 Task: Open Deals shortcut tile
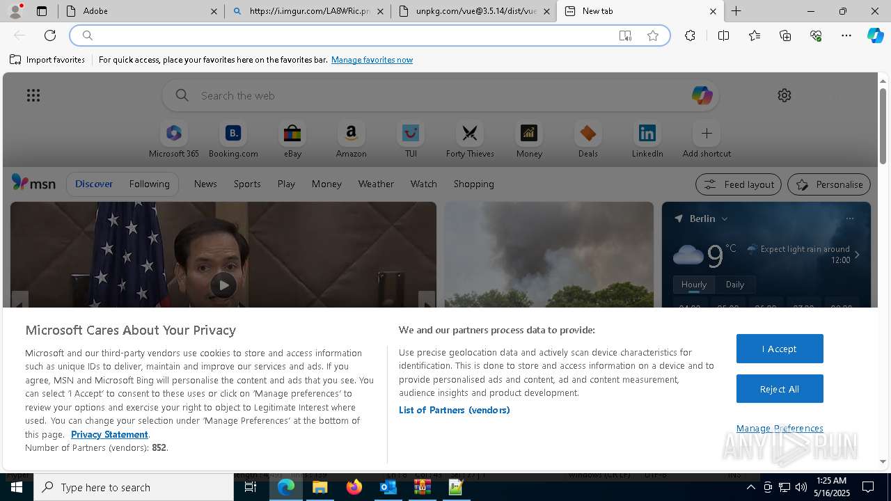pos(588,140)
